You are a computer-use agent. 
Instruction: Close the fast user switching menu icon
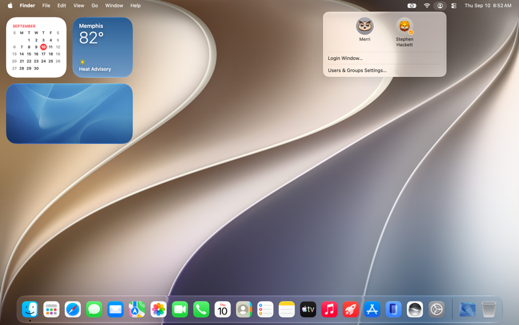(440, 6)
